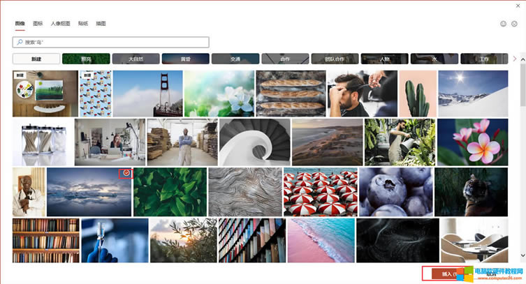Select the snowy mountain sun image
The height and width of the screenshot is (284, 526).
pyautogui.click(x=473, y=94)
